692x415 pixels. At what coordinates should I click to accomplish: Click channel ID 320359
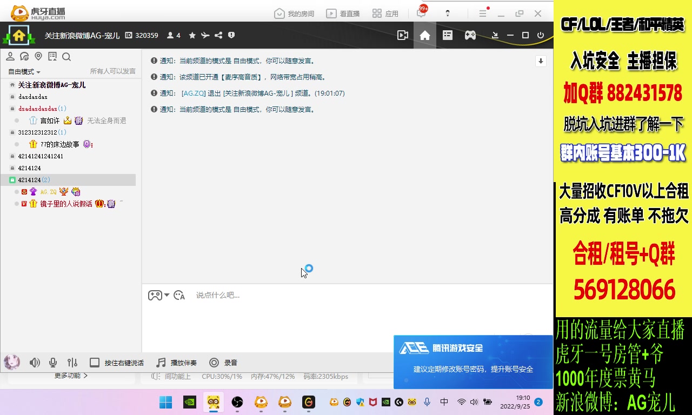[x=142, y=35]
